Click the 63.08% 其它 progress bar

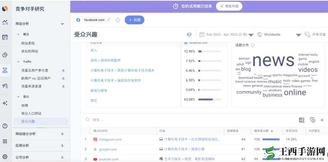coord(210,99)
